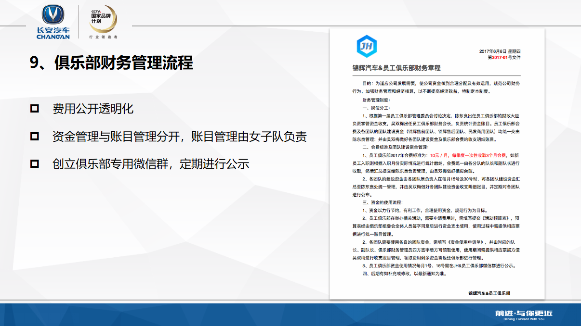The height and width of the screenshot is (326, 581).
Task: Click the square bullet marker before '创立俱乐部专用微信群'
Action: point(35,163)
